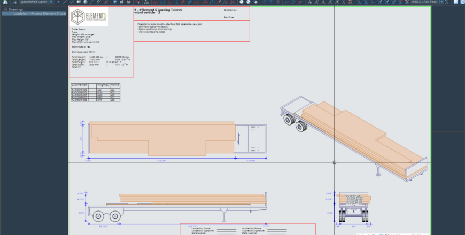465x235 pixels.
Task: Click the text icon right of WISG dropdown
Action: 447,2
